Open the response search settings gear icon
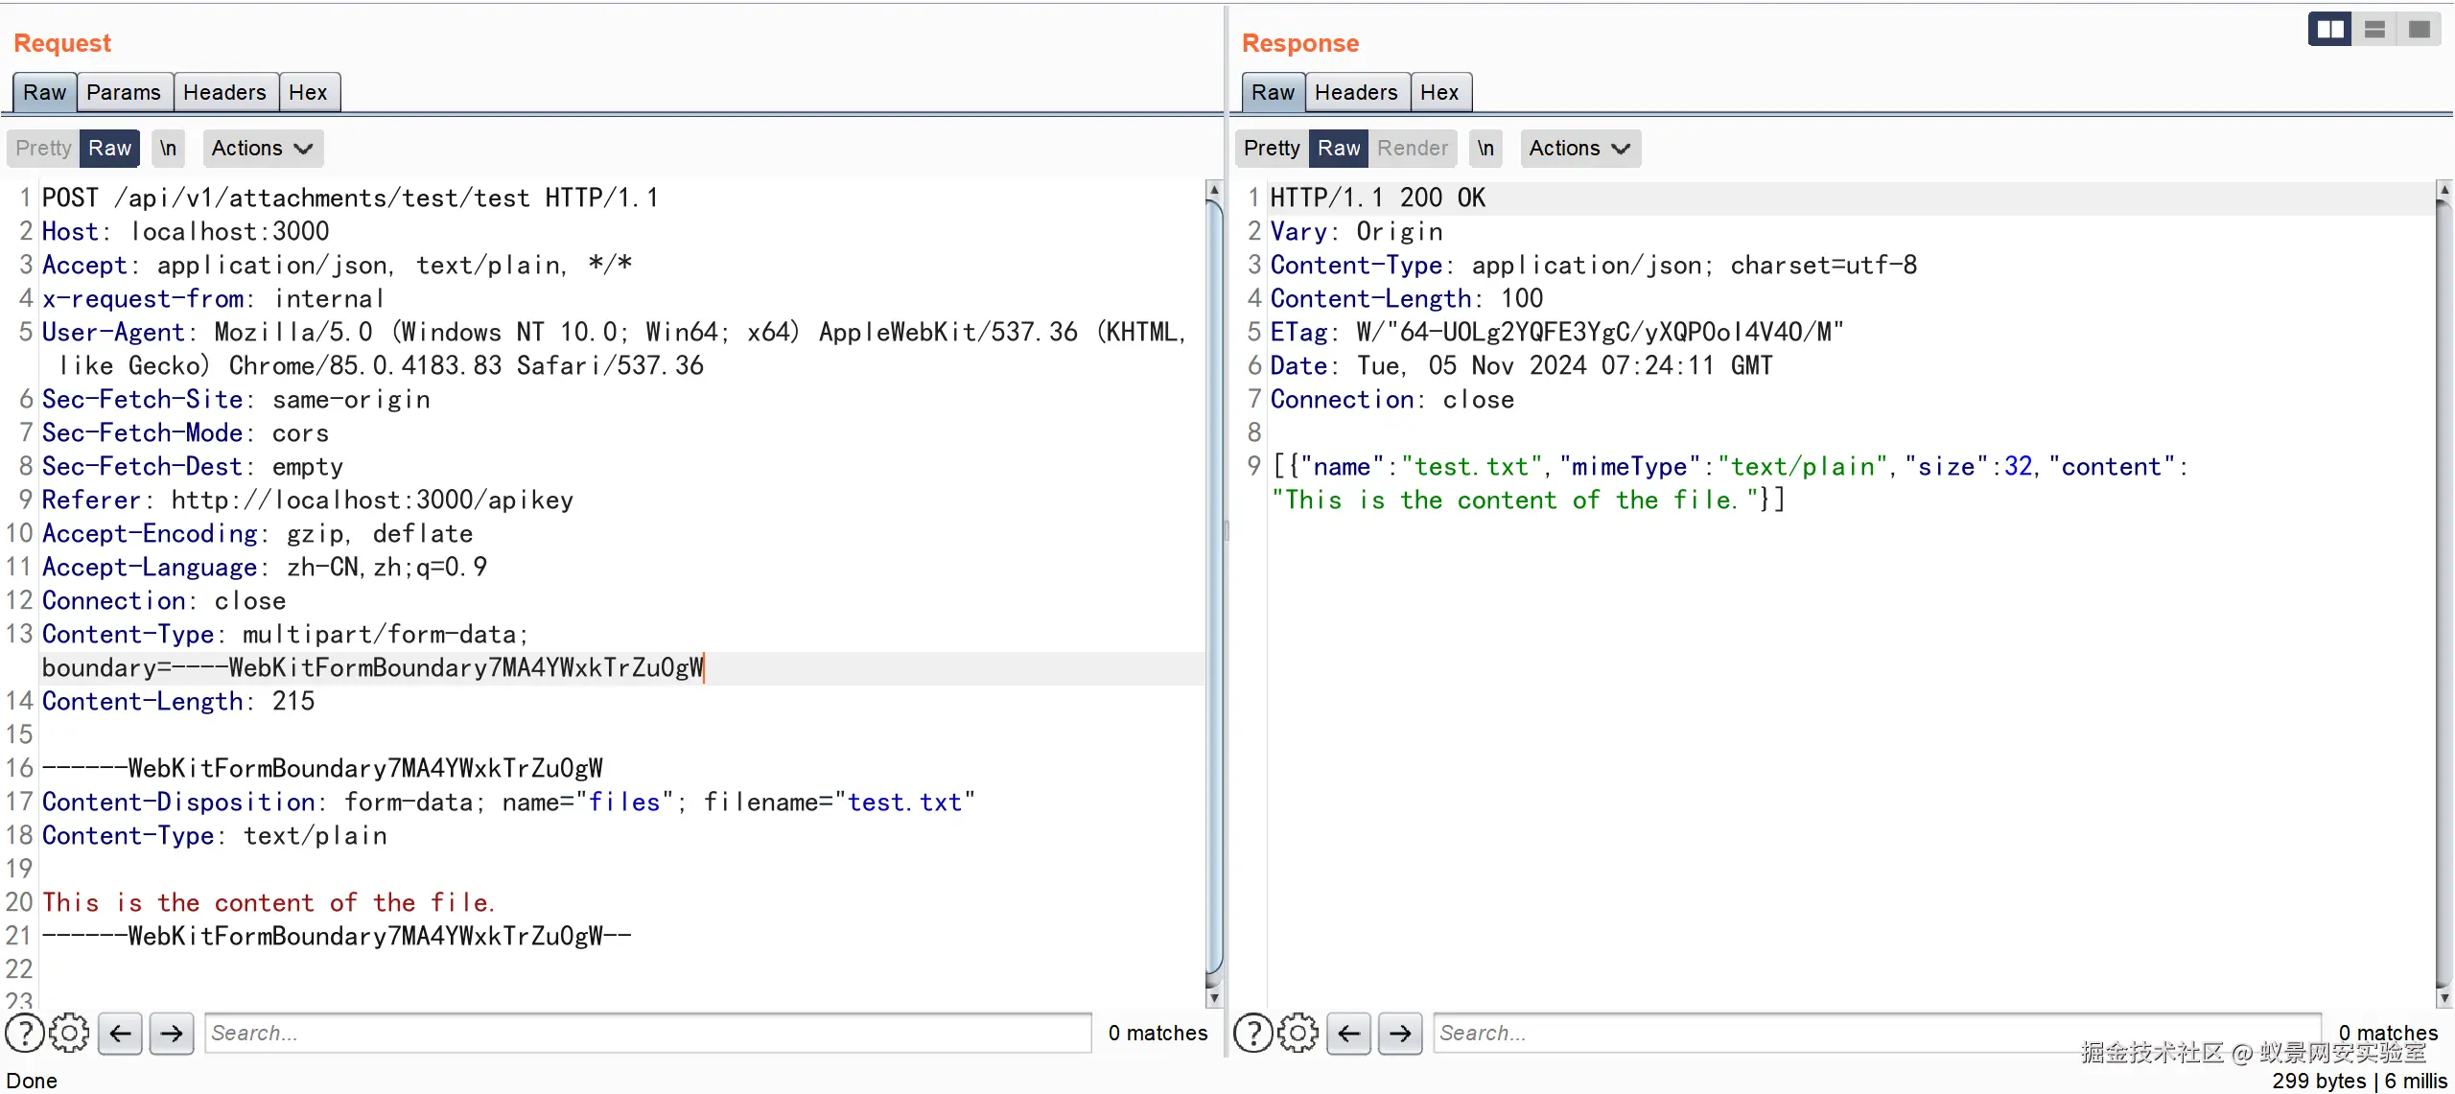The width and height of the screenshot is (2455, 1094). tap(1298, 1033)
